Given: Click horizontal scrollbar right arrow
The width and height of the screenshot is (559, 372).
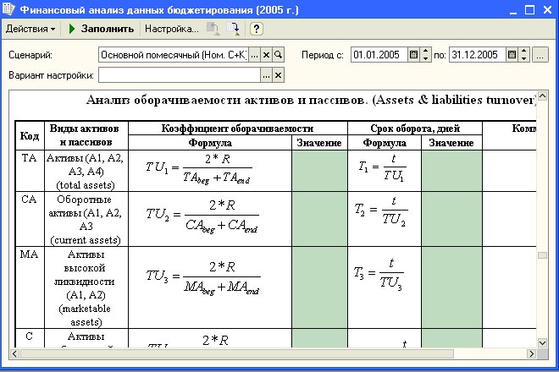Looking at the screenshot, I should click(x=532, y=353).
